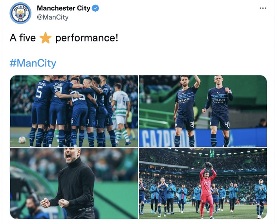Screen dimensions: 275x223
Task: Click the blue verified checkmark badge
Action: 95,8
